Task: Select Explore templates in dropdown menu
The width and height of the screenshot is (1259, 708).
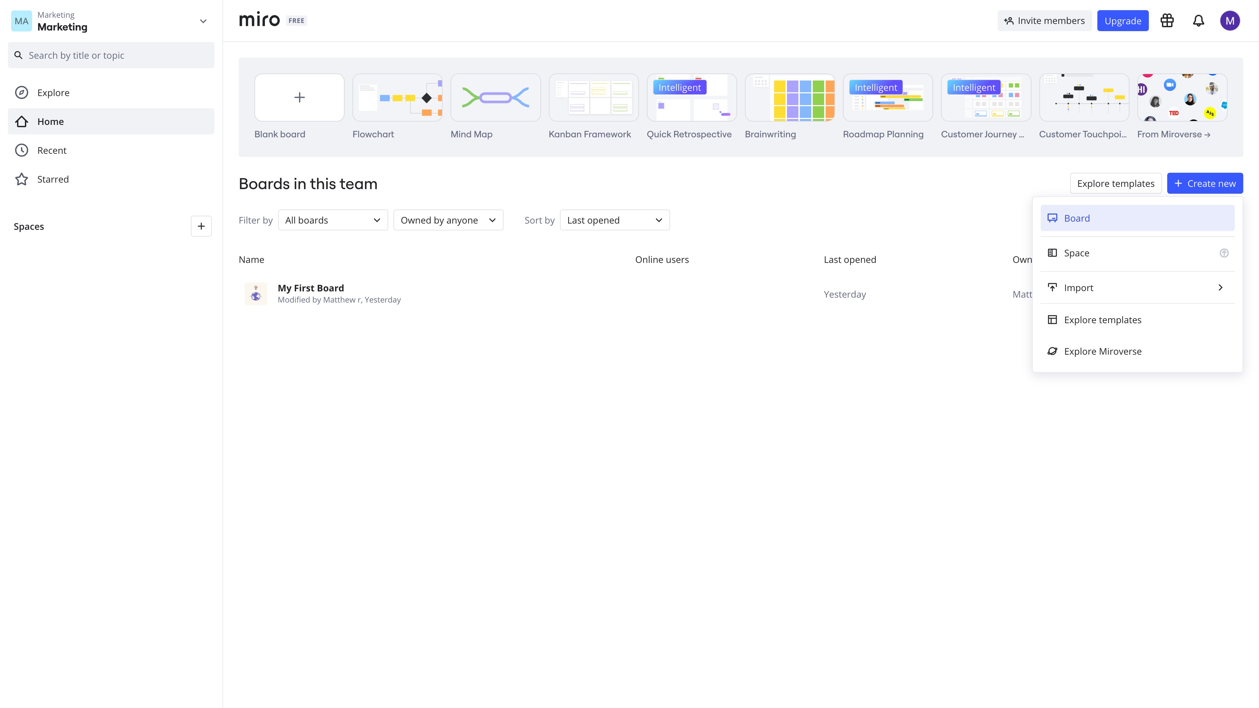Action: tap(1137, 320)
